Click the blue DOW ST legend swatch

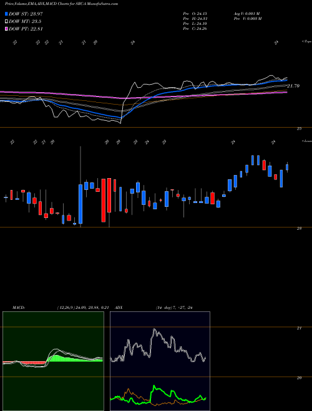click(x=6, y=14)
